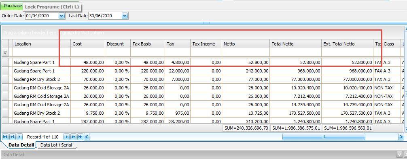Viewport: 407px width, 159px height.
Task: Open the Order Date dropdown calendar
Action: click(x=61, y=16)
